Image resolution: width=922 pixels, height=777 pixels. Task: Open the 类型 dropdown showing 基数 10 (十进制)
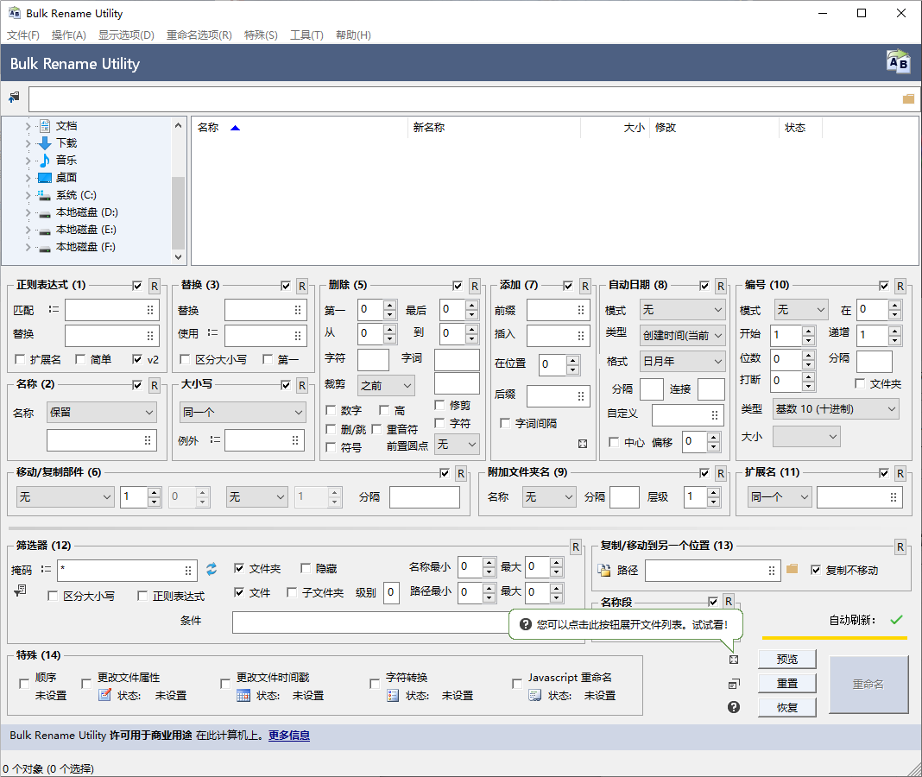pyautogui.click(x=836, y=408)
